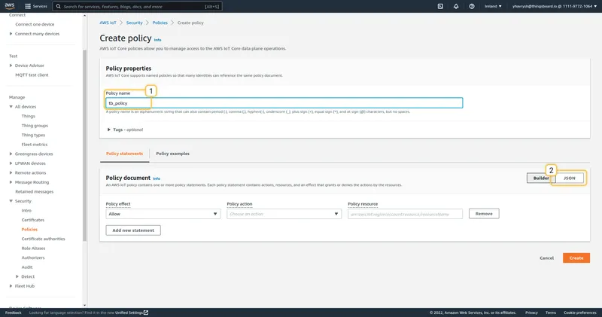
Task: Open Things in sidebar
Action: [29, 116]
